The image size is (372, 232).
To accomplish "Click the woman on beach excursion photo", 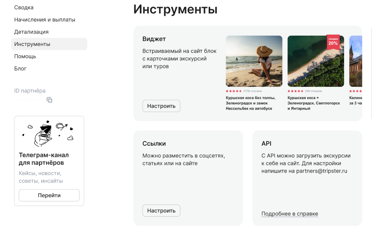I will (x=254, y=61).
